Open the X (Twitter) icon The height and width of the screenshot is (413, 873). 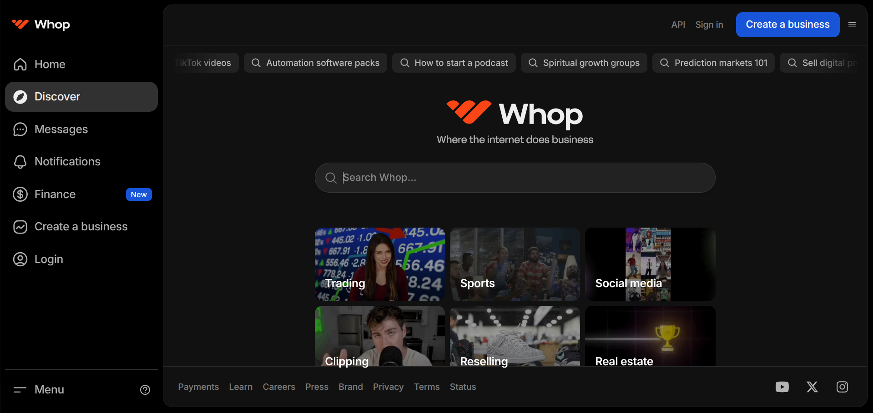tap(812, 387)
